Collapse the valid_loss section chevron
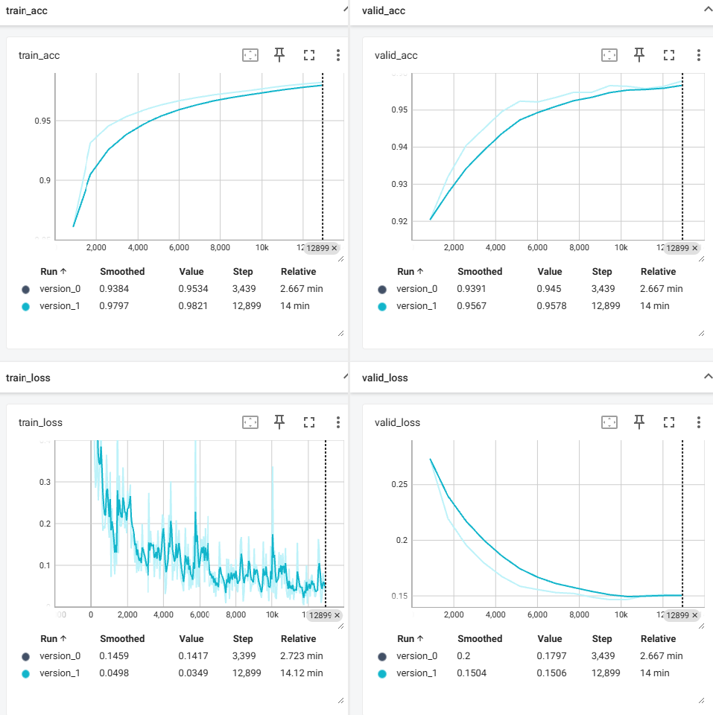 (x=708, y=376)
